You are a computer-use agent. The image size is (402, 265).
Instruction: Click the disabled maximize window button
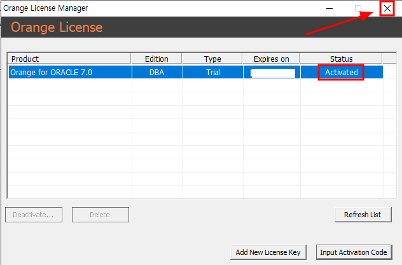[358, 8]
